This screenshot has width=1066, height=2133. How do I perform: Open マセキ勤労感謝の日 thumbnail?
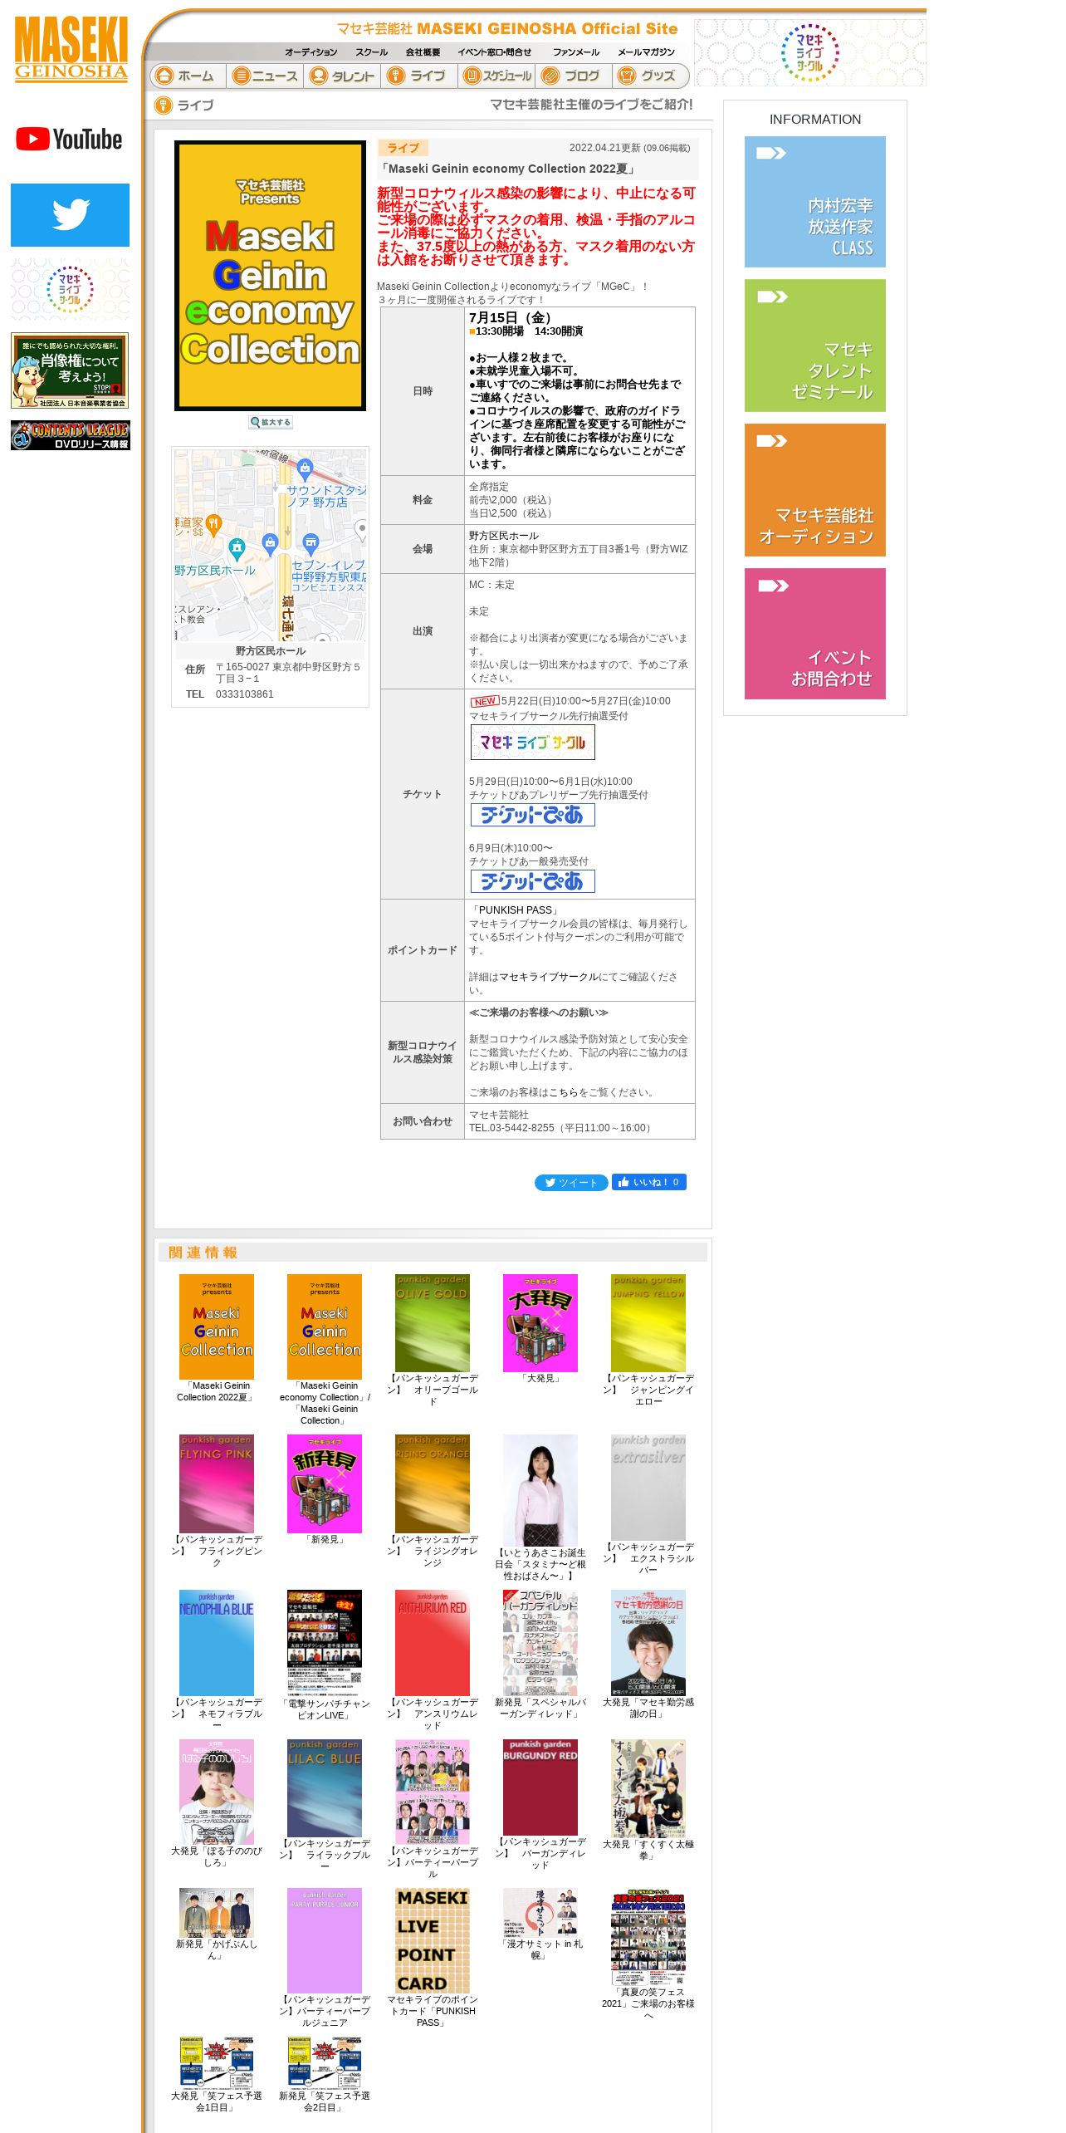[648, 1643]
